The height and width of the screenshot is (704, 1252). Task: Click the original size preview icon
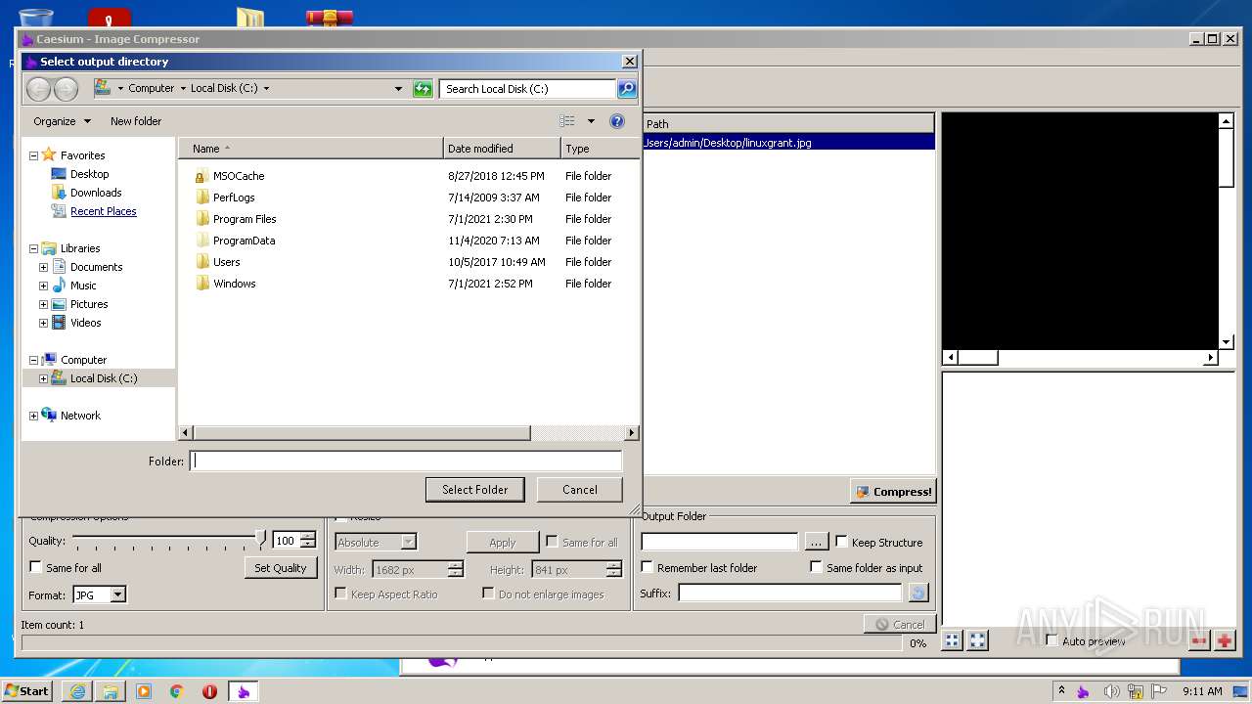point(977,641)
